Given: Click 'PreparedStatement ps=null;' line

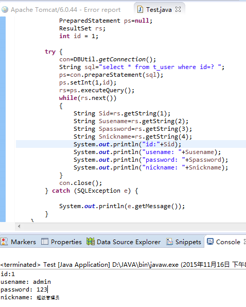Looking at the screenshot, I should (106, 21).
